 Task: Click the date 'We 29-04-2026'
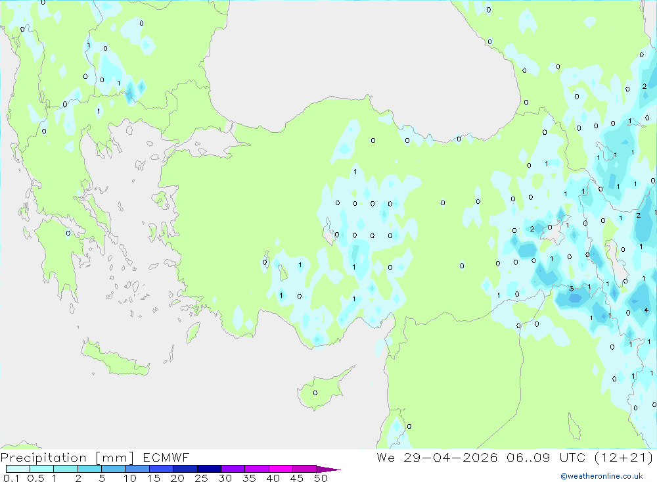click(x=437, y=458)
